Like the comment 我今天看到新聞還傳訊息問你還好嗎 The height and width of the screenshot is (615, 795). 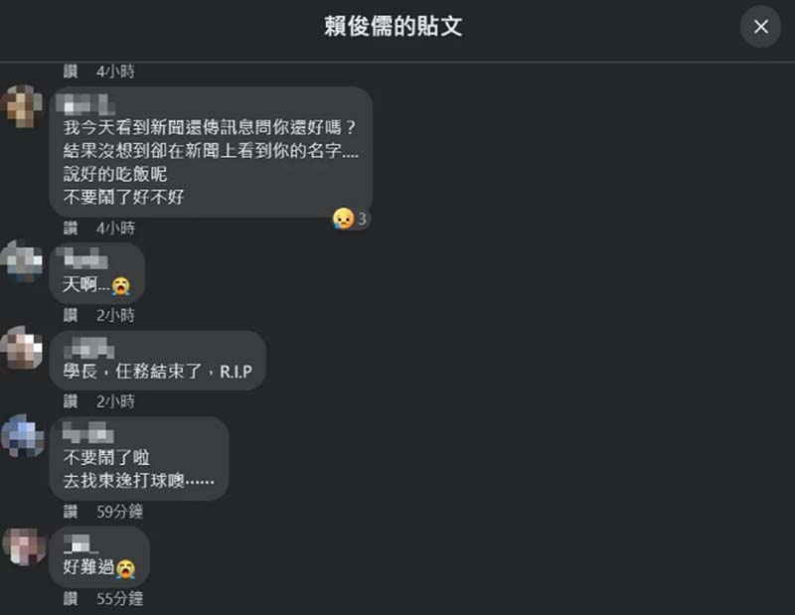71,229
